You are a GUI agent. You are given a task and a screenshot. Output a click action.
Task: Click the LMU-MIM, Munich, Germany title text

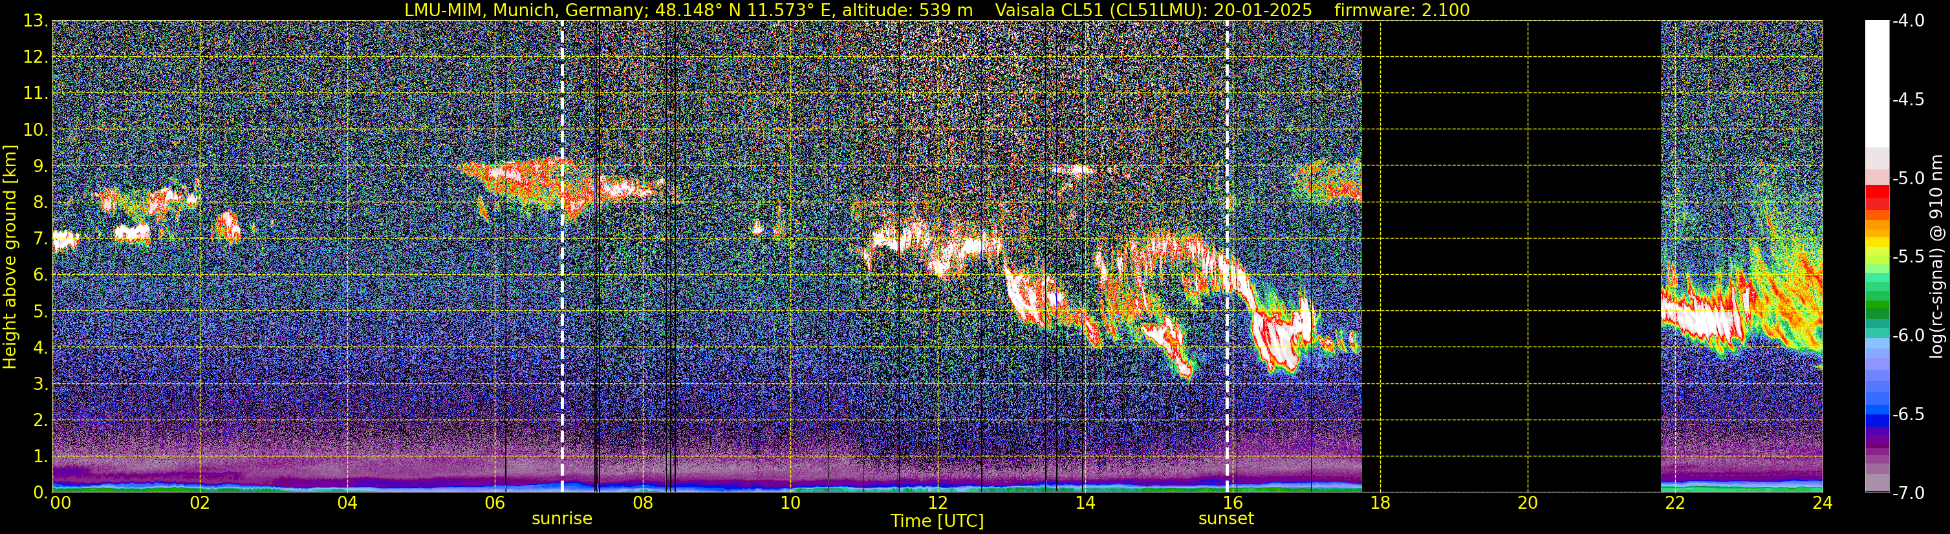point(524,10)
